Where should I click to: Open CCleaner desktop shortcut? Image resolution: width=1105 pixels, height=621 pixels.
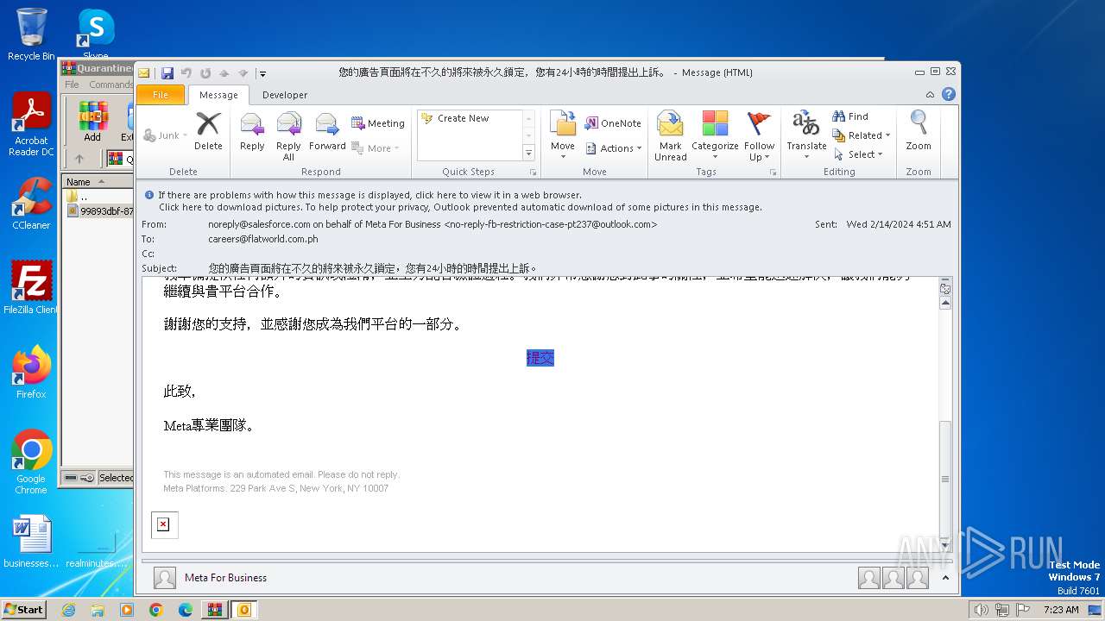click(x=31, y=204)
